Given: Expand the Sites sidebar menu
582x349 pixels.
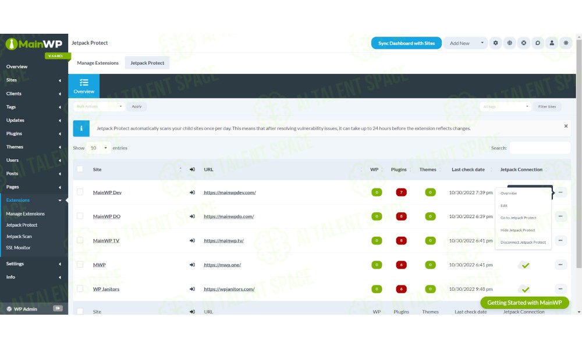Looking at the screenshot, I should tap(34, 80).
